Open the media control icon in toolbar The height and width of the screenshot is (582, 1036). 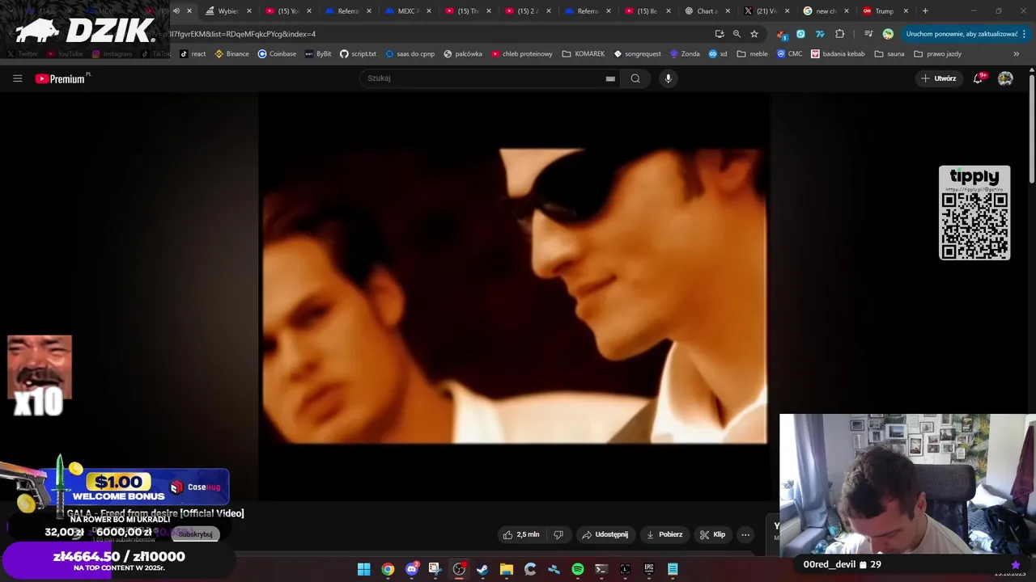pyautogui.click(x=868, y=34)
